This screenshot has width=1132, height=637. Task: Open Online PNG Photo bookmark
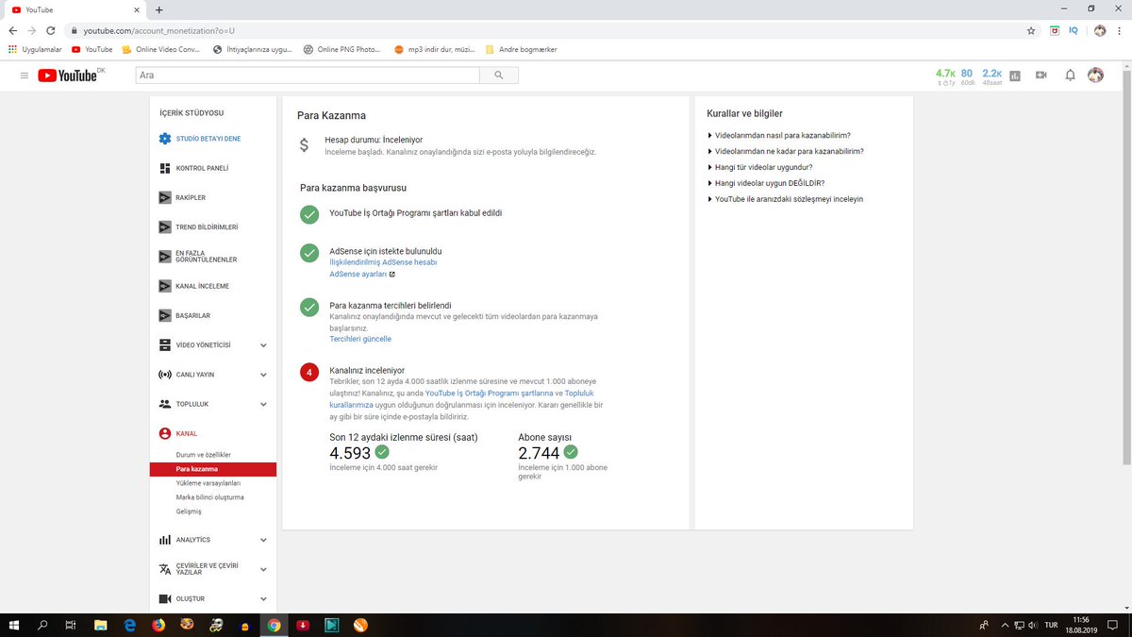pos(342,49)
